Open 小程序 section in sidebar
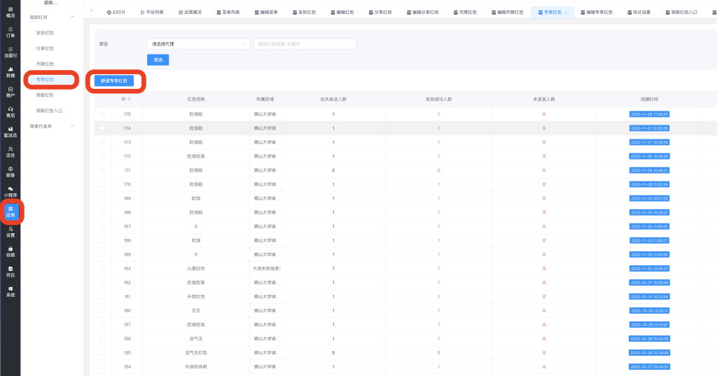This screenshot has height=376, width=717. point(11,192)
